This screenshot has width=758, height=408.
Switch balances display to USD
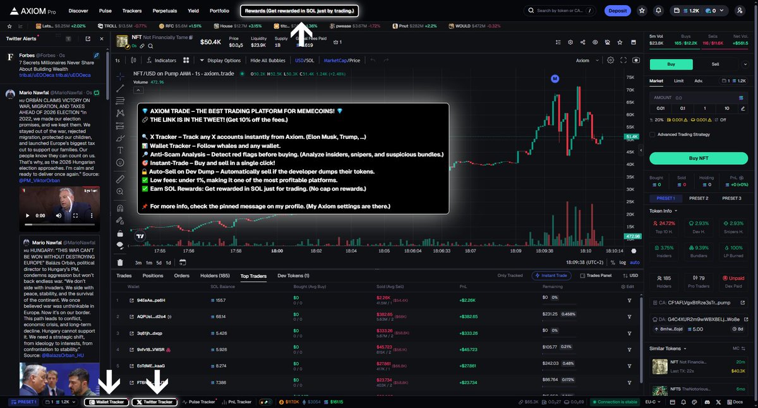pyautogui.click(x=630, y=276)
